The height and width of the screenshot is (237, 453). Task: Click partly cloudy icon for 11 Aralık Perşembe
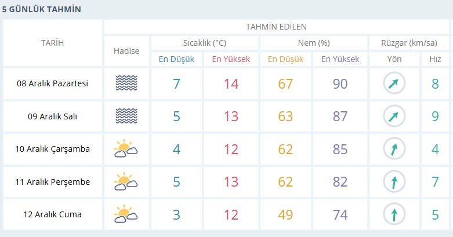[126, 182]
